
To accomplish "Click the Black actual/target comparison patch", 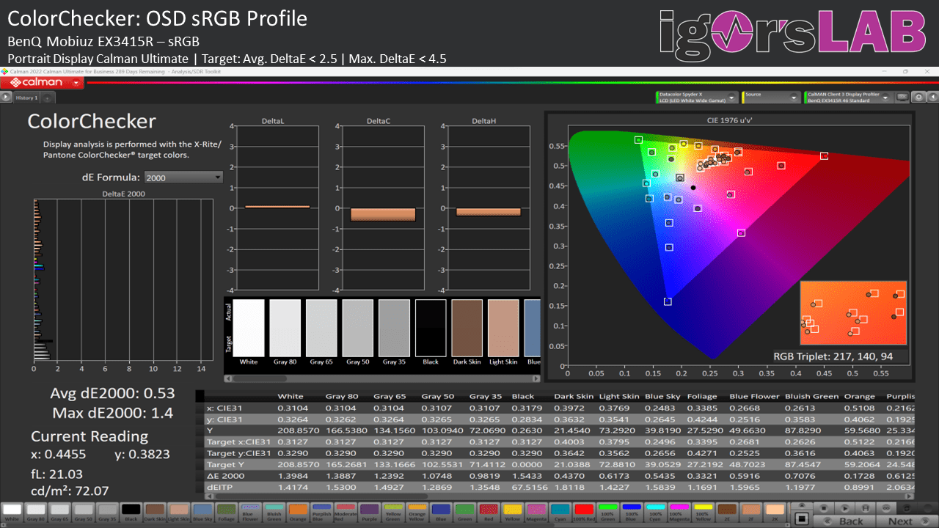I will (431, 327).
